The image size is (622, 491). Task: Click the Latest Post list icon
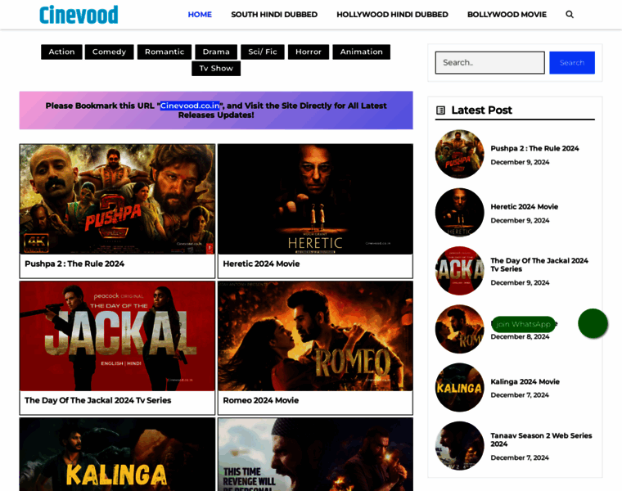(440, 110)
